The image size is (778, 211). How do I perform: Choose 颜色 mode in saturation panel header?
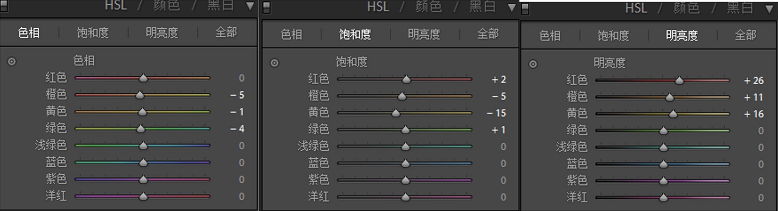[428, 7]
